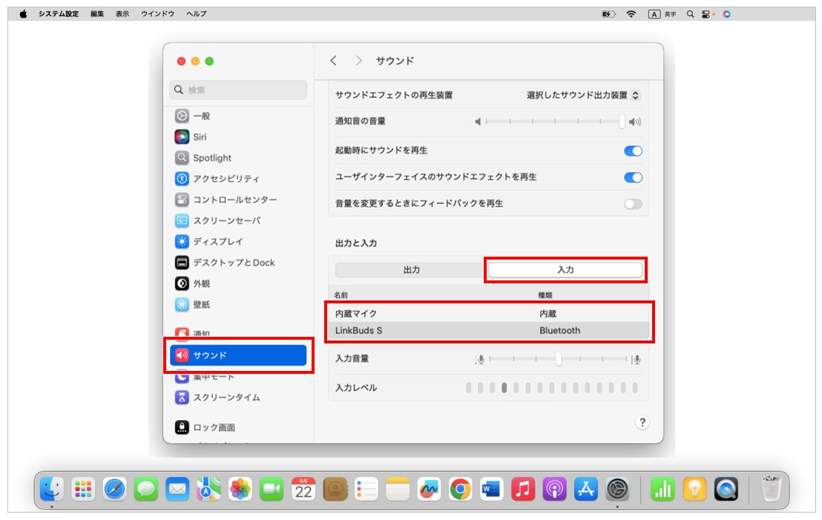Open Messages app in Dock

coord(146,490)
